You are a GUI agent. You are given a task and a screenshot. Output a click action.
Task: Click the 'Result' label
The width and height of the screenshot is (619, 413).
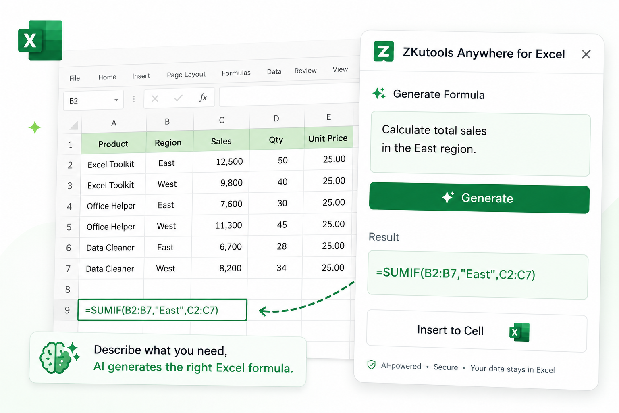click(x=384, y=237)
